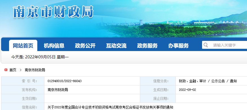Open the 网站首页 tab
This screenshot has height=110, width=247.
[x=23, y=46]
